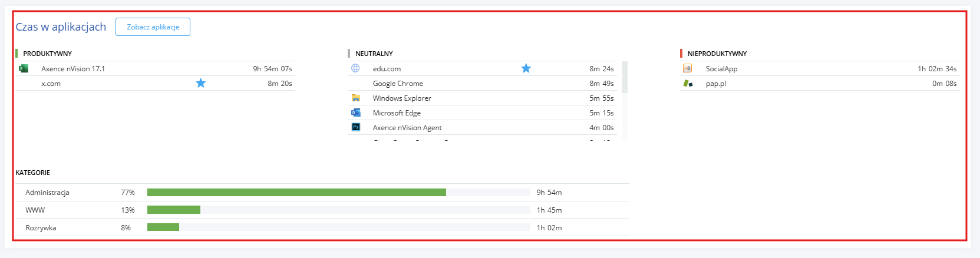The height and width of the screenshot is (258, 980).
Task: Click the Microsoft Edge row icon
Action: click(356, 113)
